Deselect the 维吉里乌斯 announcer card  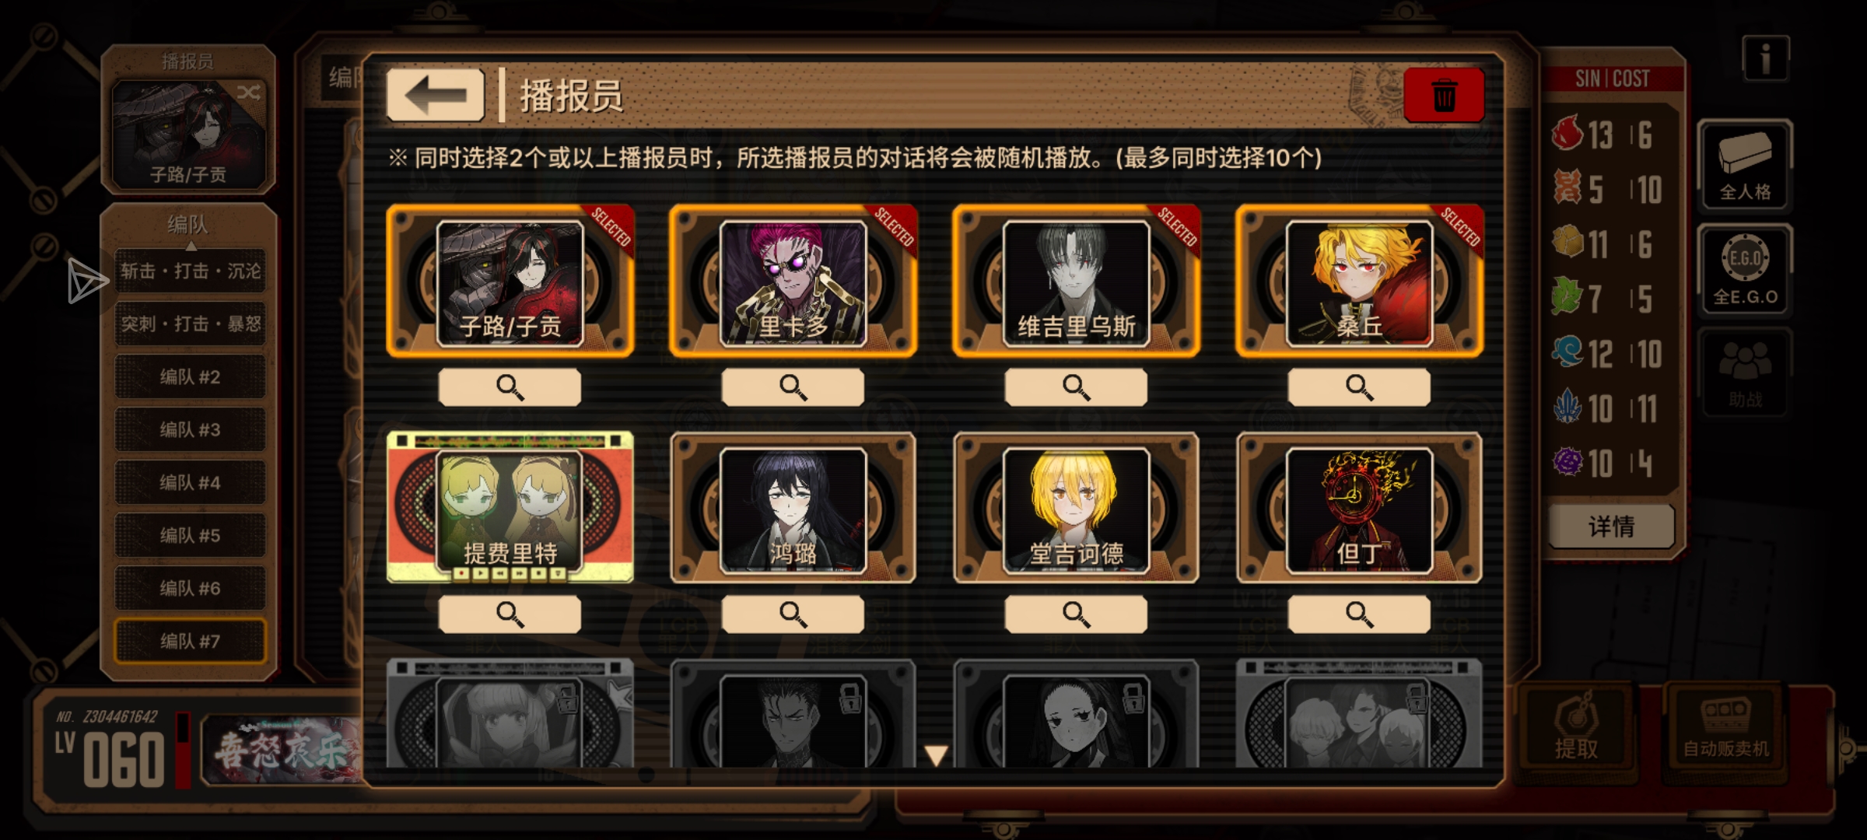pos(1076,282)
